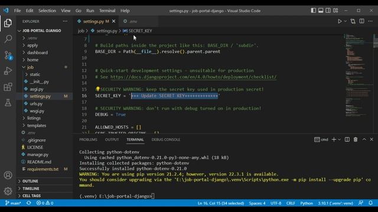Click main branch indicator in status bar
378x212 pixels.
click(x=13, y=203)
